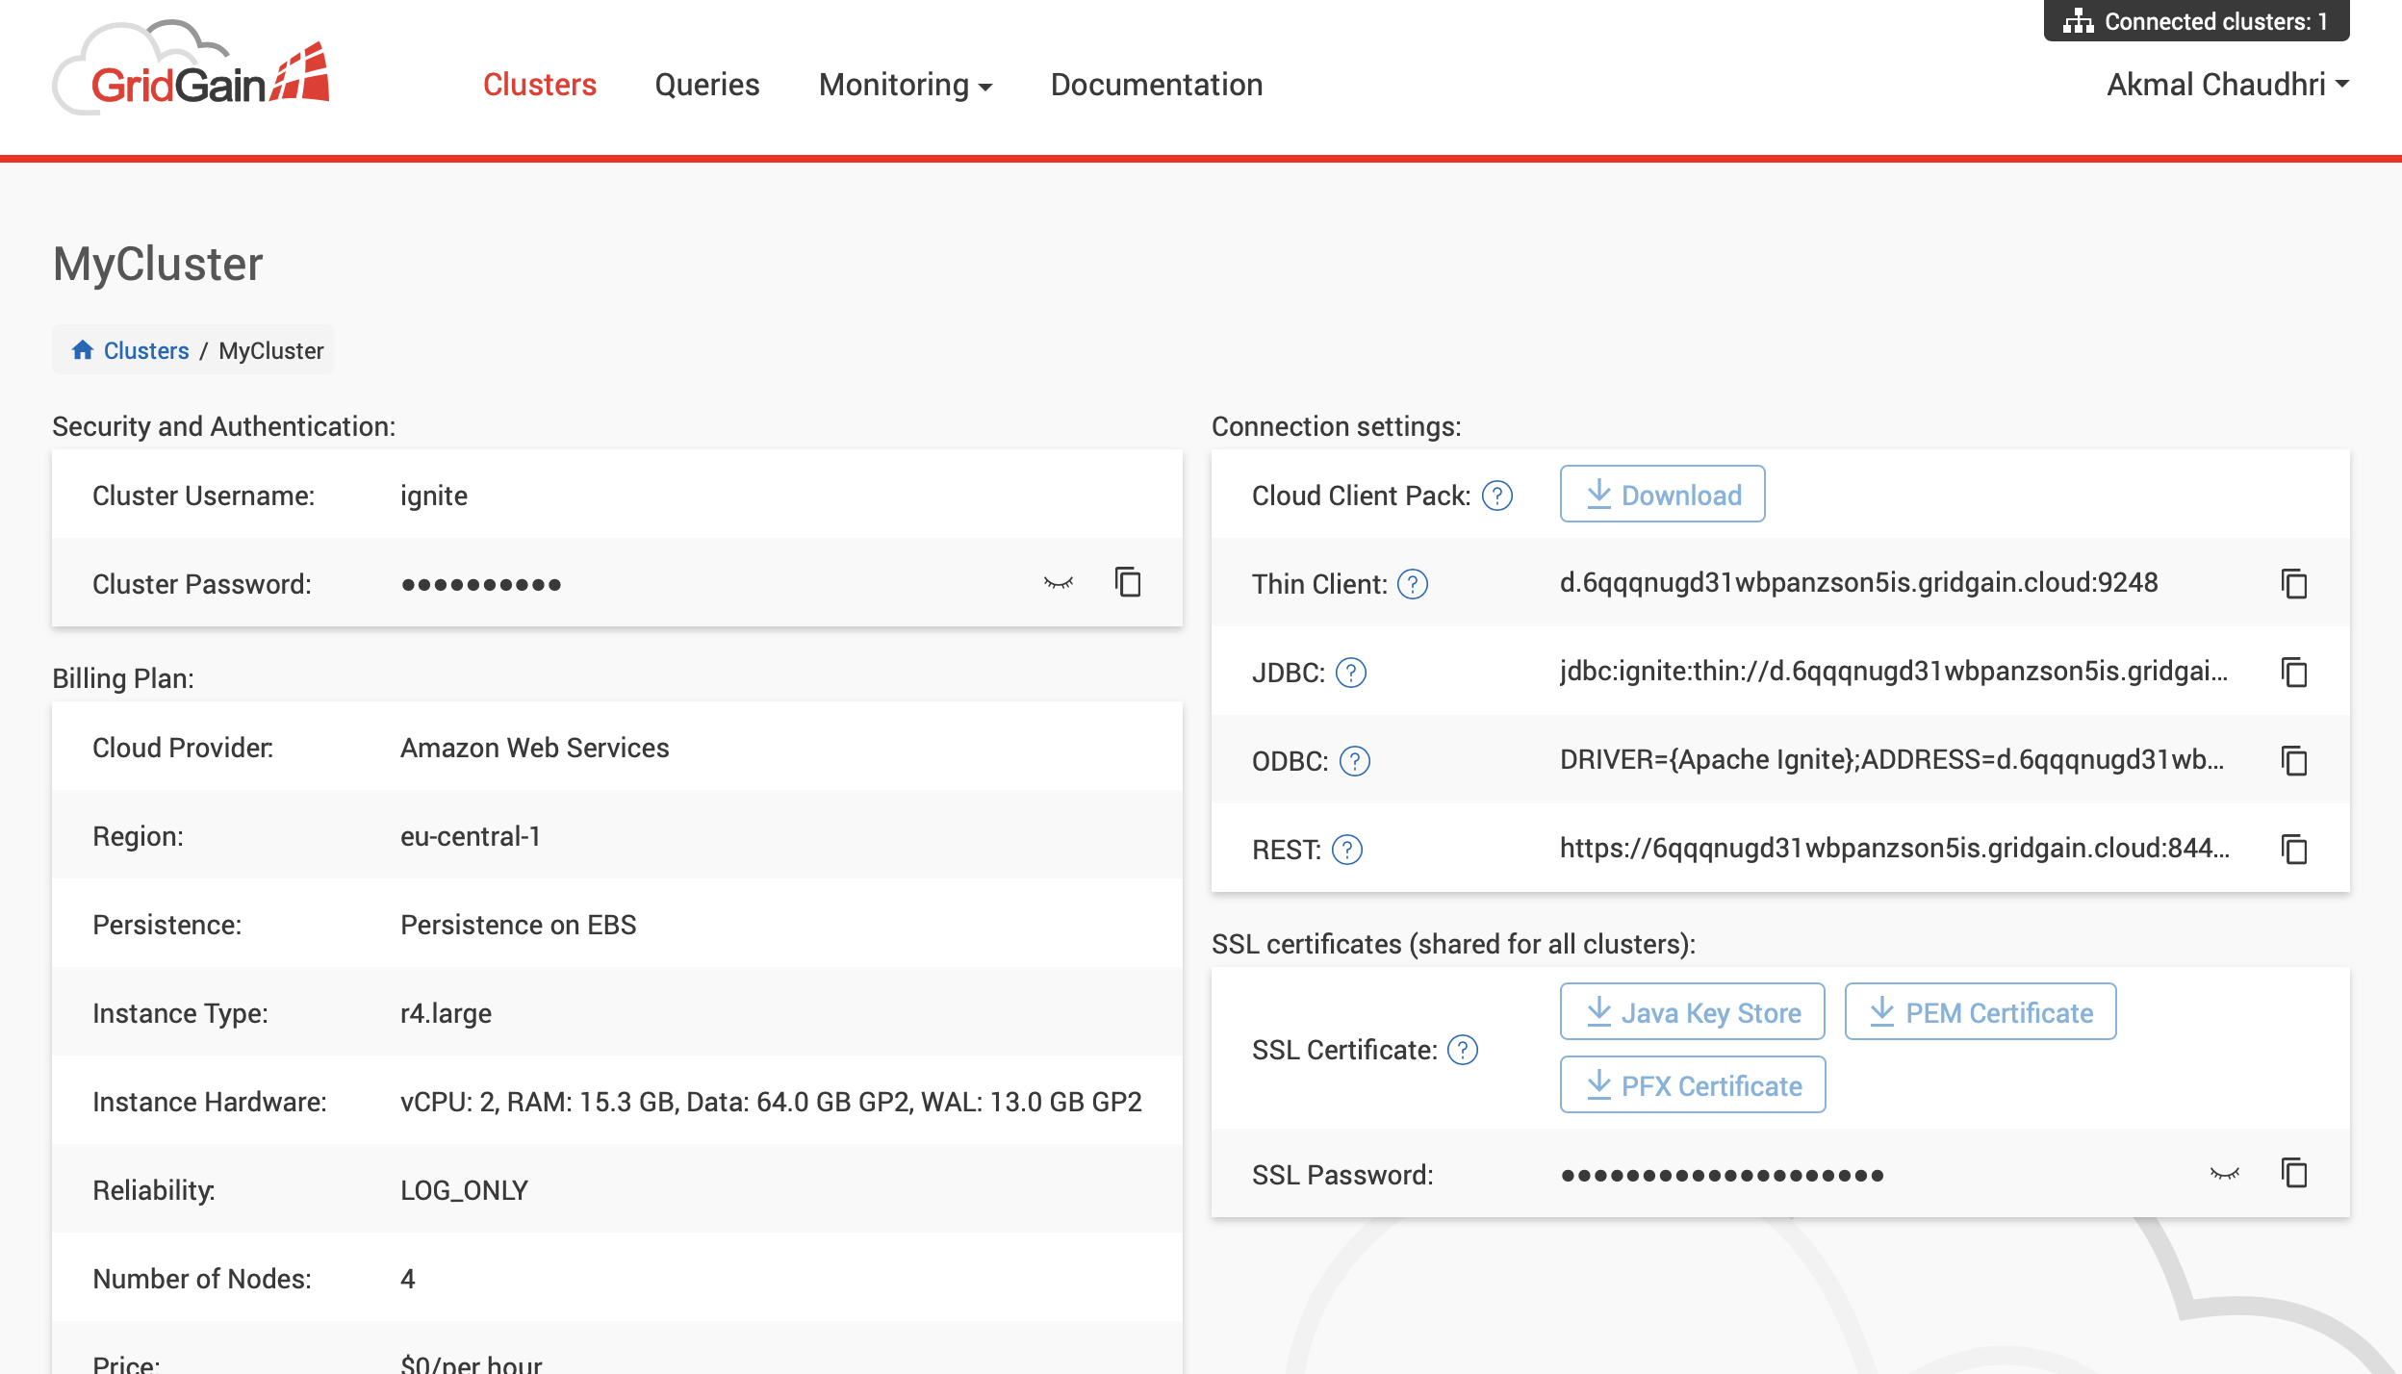Expand the Monitoring dropdown menu
This screenshot has width=2402, height=1374.
pyautogui.click(x=906, y=85)
